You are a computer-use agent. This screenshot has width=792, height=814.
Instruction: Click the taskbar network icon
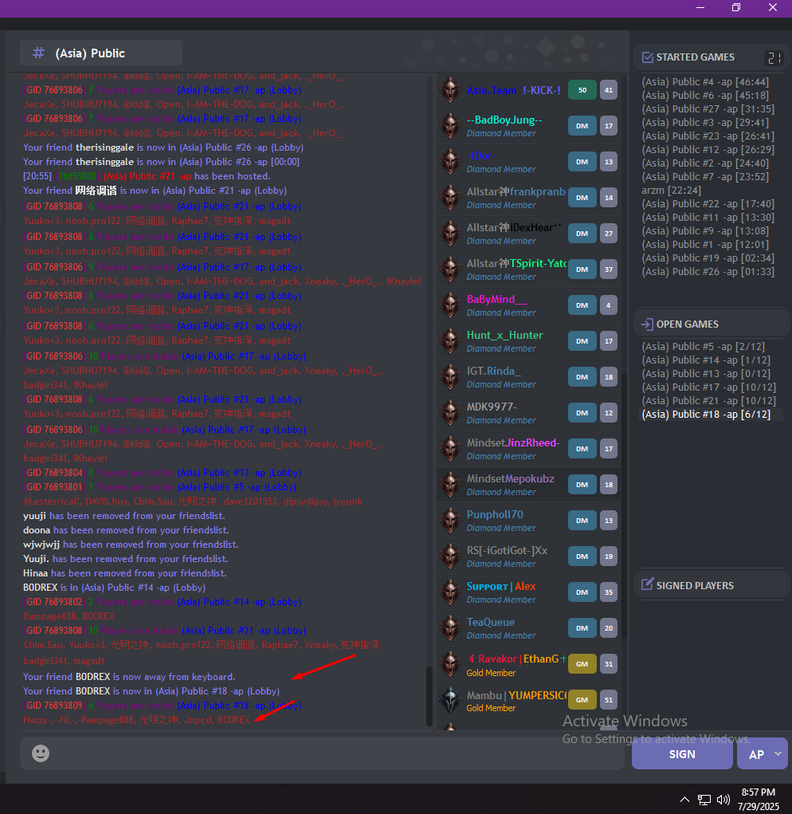pyautogui.click(x=704, y=800)
